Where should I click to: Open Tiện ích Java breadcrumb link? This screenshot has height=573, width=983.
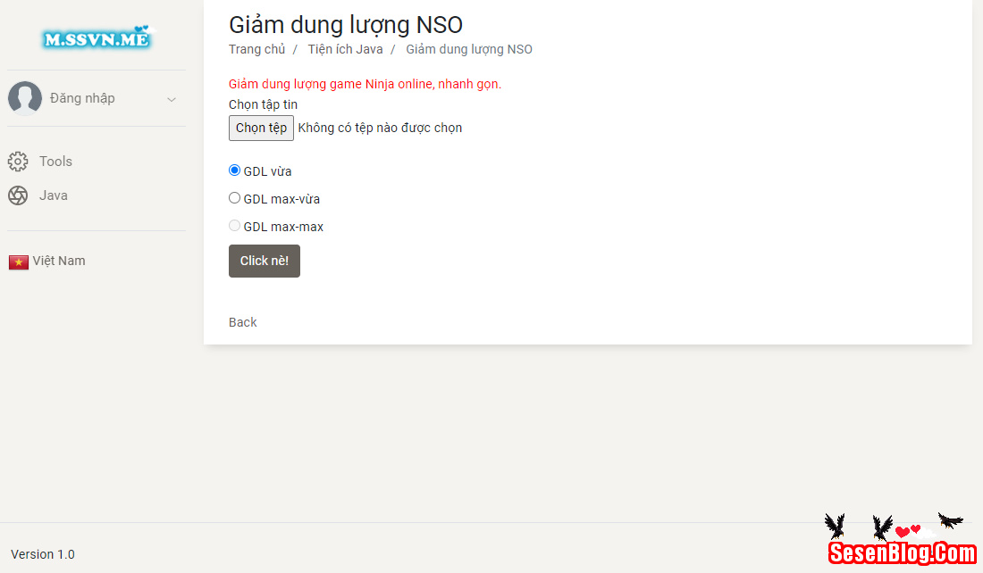(x=345, y=49)
